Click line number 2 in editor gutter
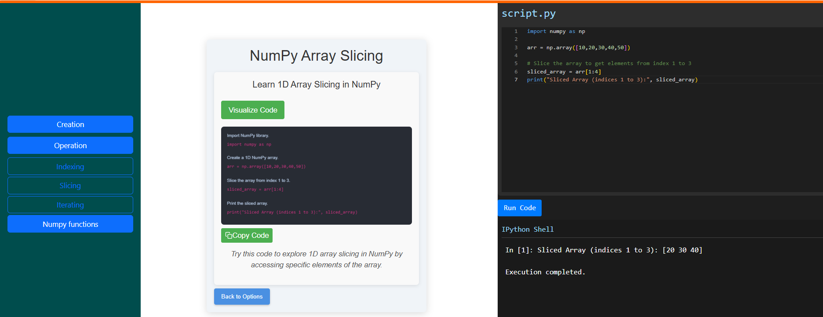Screen dimensions: 823x317 [x=516, y=39]
